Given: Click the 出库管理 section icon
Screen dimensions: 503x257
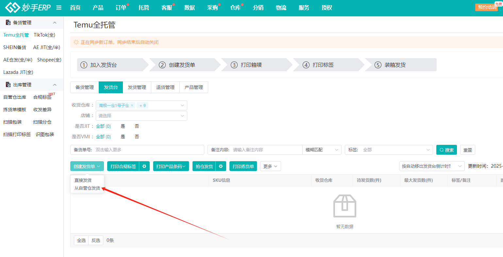Looking at the screenshot, I should point(8,85).
